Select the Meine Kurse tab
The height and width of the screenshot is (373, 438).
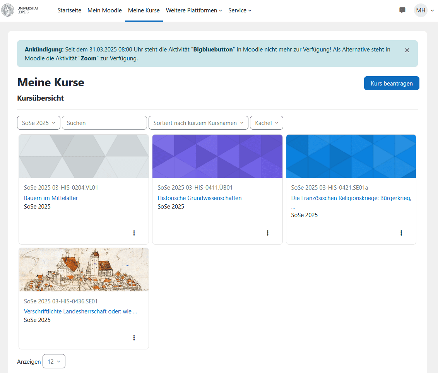pyautogui.click(x=144, y=10)
